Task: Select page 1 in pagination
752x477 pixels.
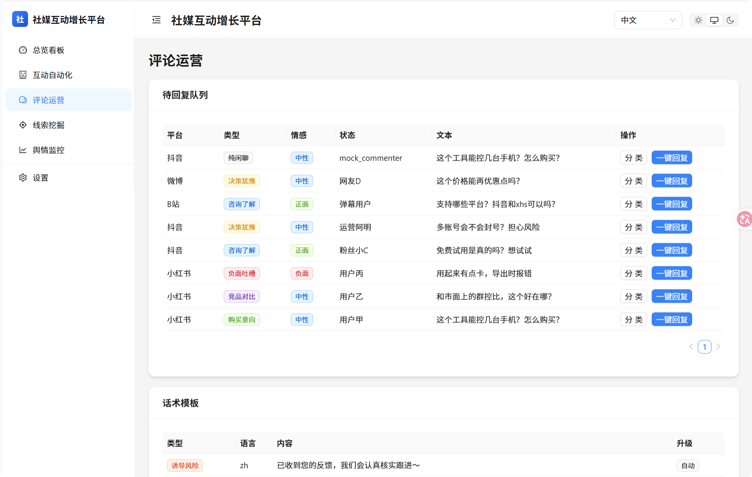Action: (x=705, y=347)
